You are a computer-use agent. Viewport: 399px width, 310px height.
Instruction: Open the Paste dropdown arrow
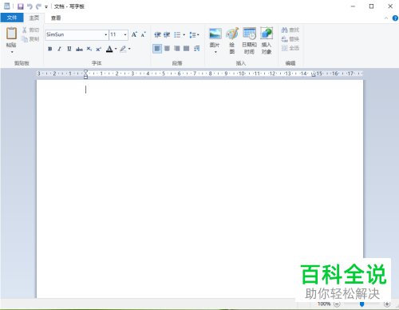(x=12, y=52)
